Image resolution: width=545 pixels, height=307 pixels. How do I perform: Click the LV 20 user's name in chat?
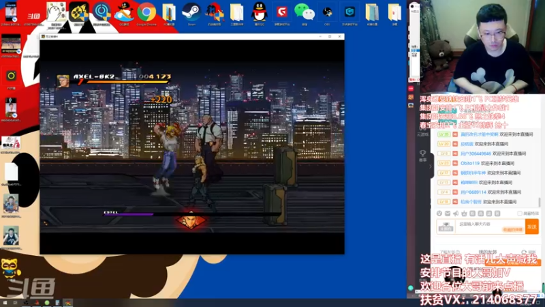click(467, 144)
